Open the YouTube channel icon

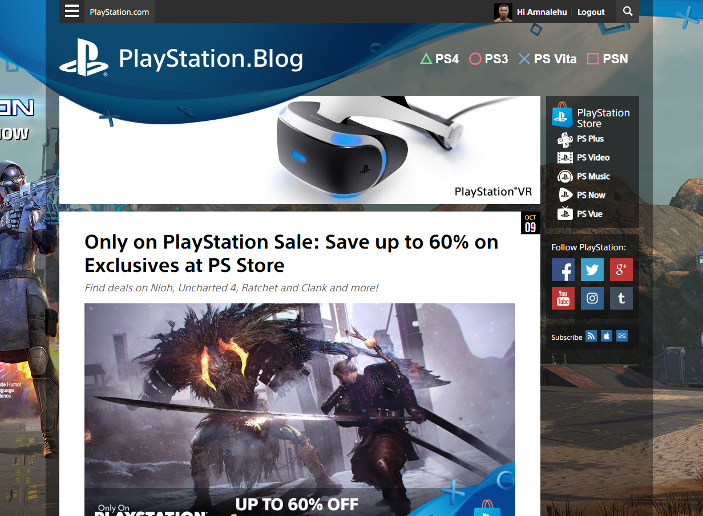(x=563, y=298)
